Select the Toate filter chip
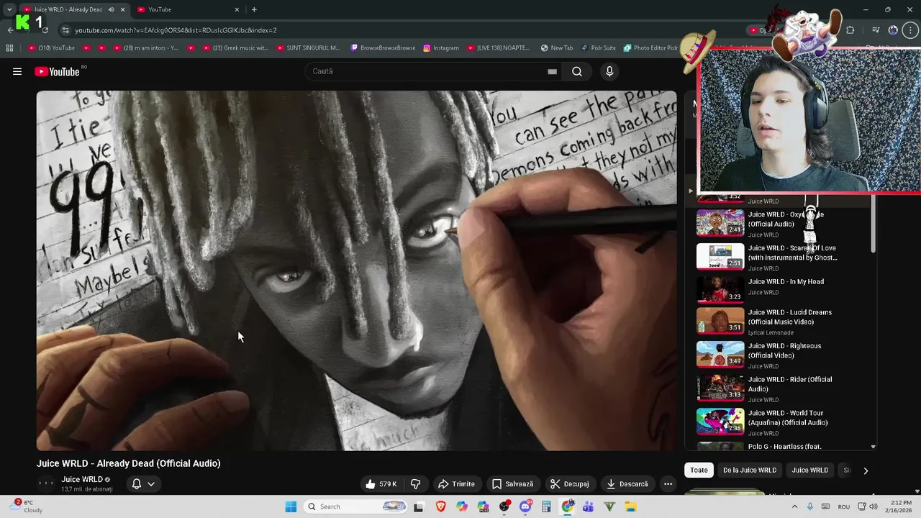 coord(699,470)
